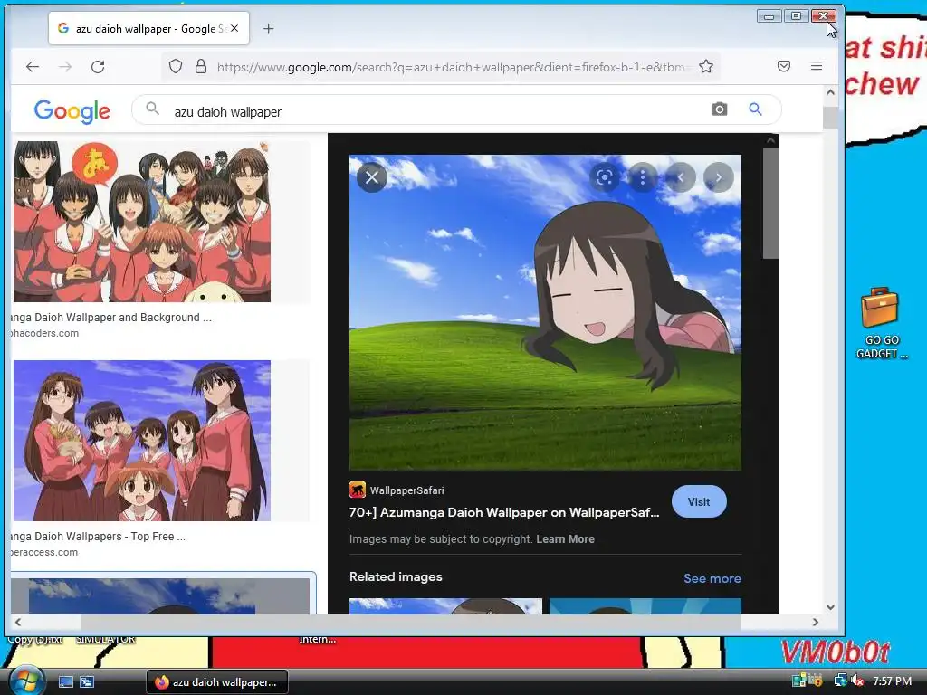Open the first related image thumbnail
927x695 pixels.
(x=445, y=606)
